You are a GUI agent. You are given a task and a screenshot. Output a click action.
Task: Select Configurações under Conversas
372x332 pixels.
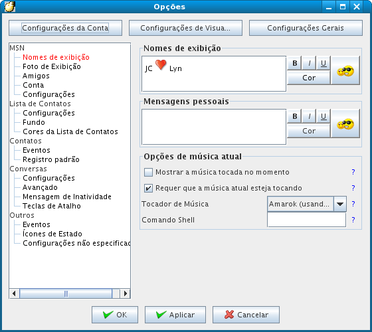(48, 178)
